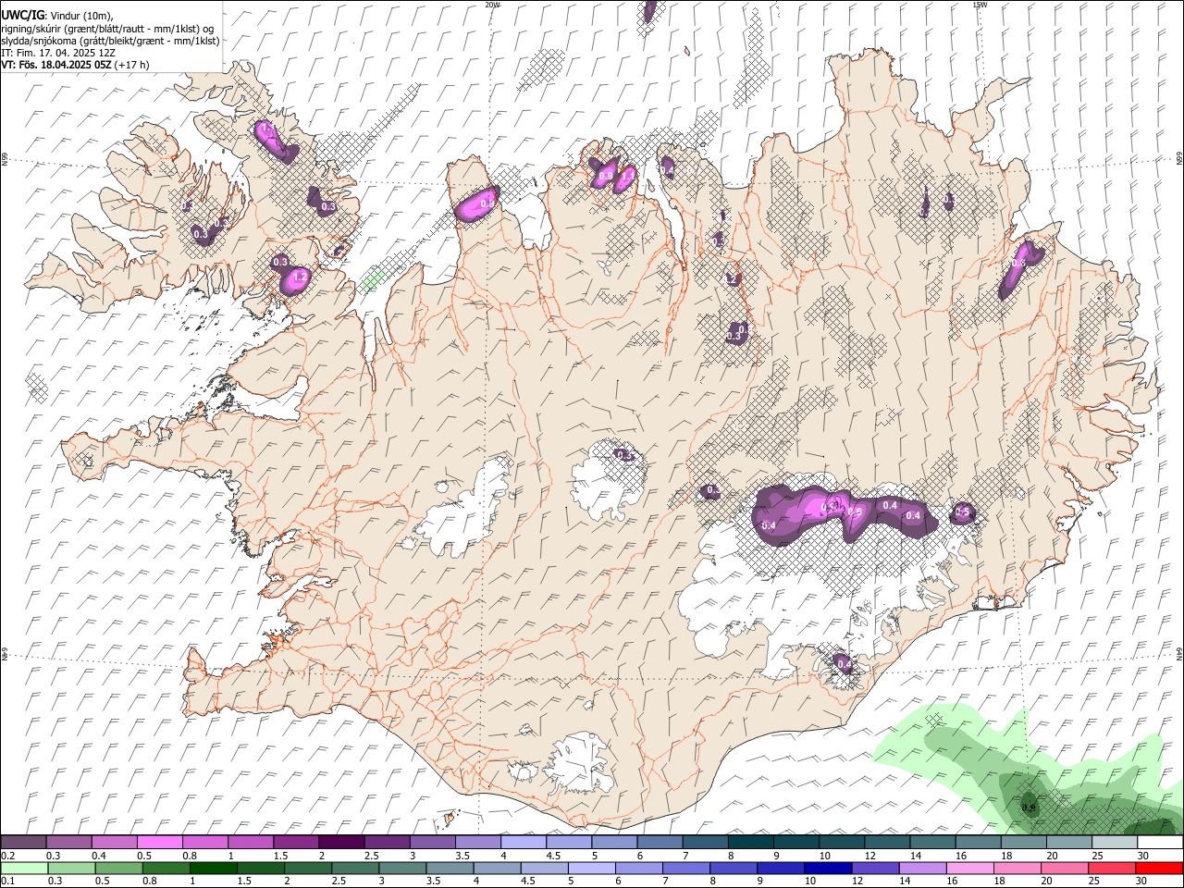This screenshot has height=888, width=1184.
Task: Click the 'UWC/IG' title text
Action: pyautogui.click(x=22, y=14)
